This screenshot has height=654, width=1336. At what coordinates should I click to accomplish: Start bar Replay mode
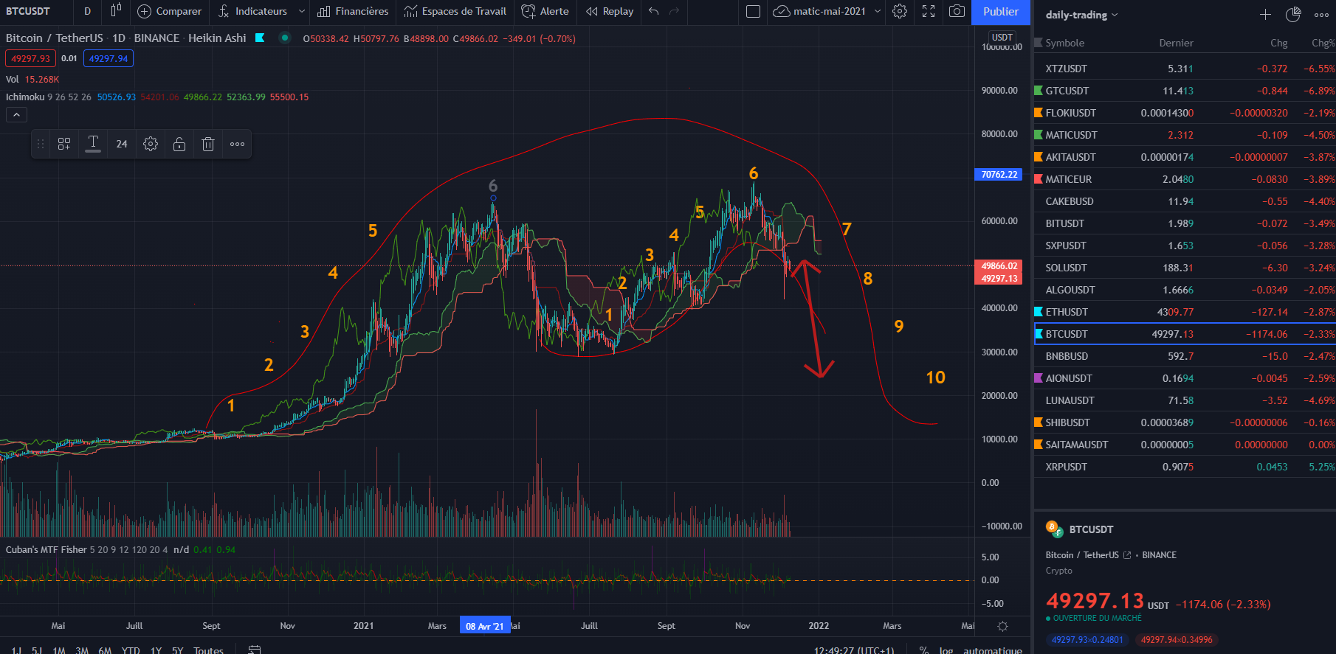[610, 11]
